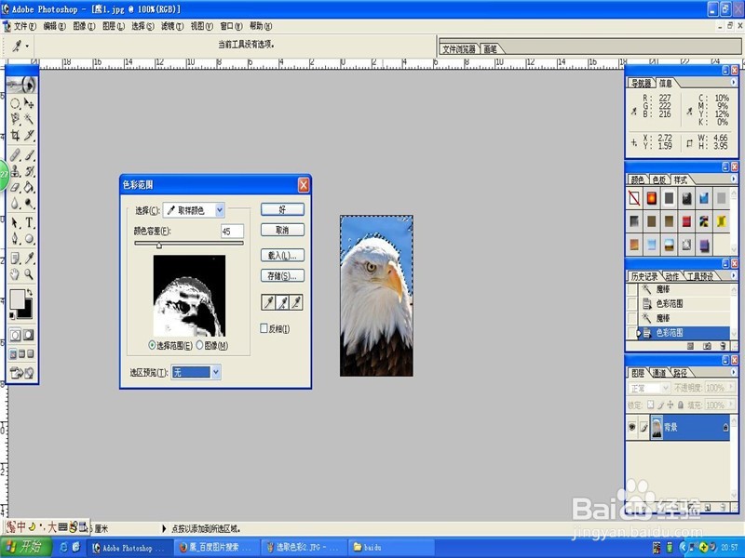Viewport: 745px width, 558px height.
Task: Select the History Brush tool
Action: click(x=29, y=171)
